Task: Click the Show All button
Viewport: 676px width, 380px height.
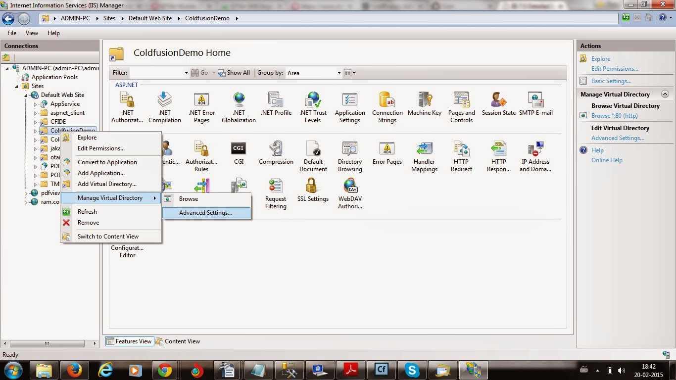Action: coord(234,73)
